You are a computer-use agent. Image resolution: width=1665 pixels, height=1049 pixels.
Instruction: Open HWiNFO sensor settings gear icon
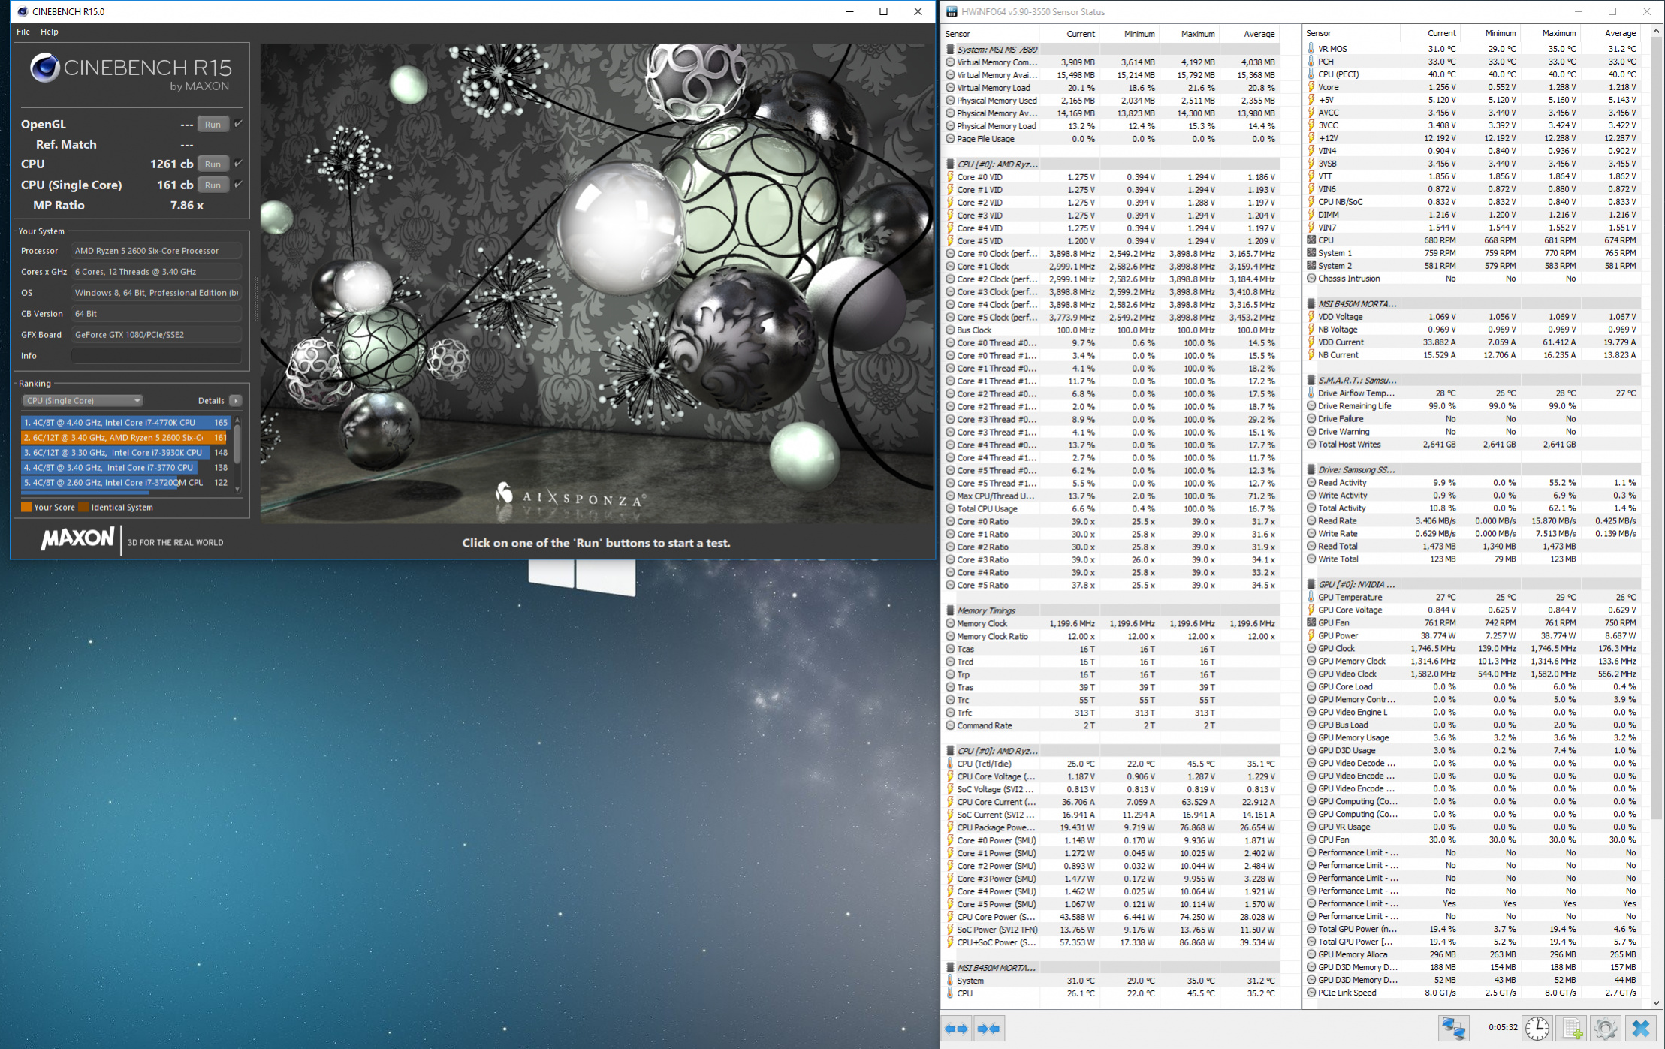1606,1028
